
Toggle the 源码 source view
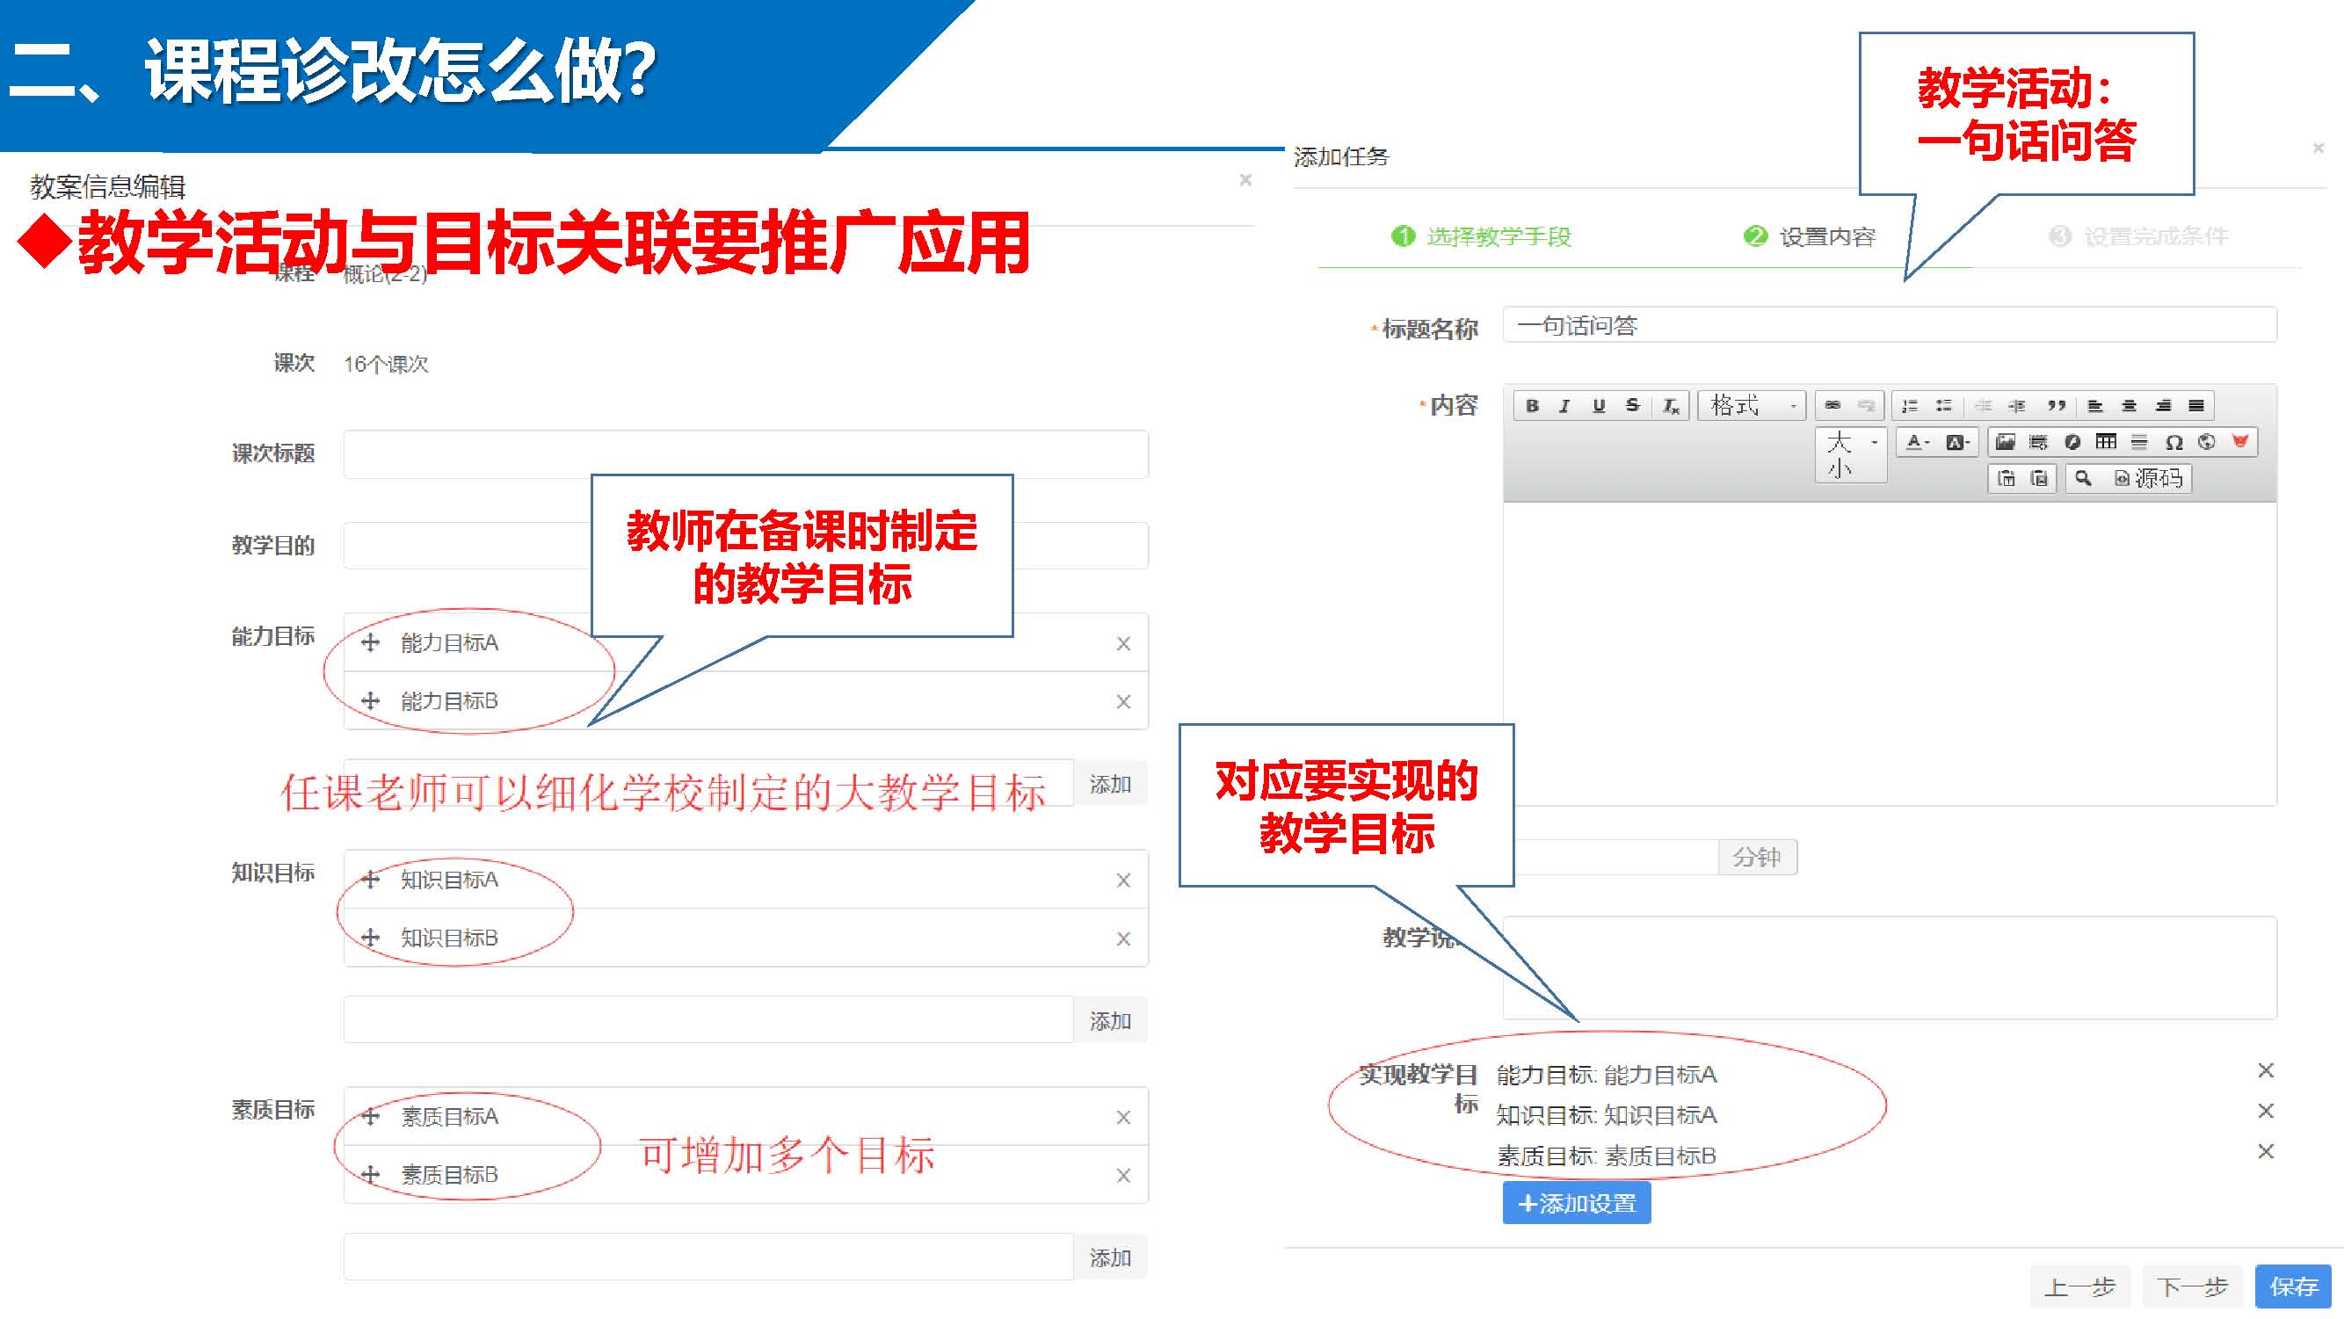coord(2147,479)
